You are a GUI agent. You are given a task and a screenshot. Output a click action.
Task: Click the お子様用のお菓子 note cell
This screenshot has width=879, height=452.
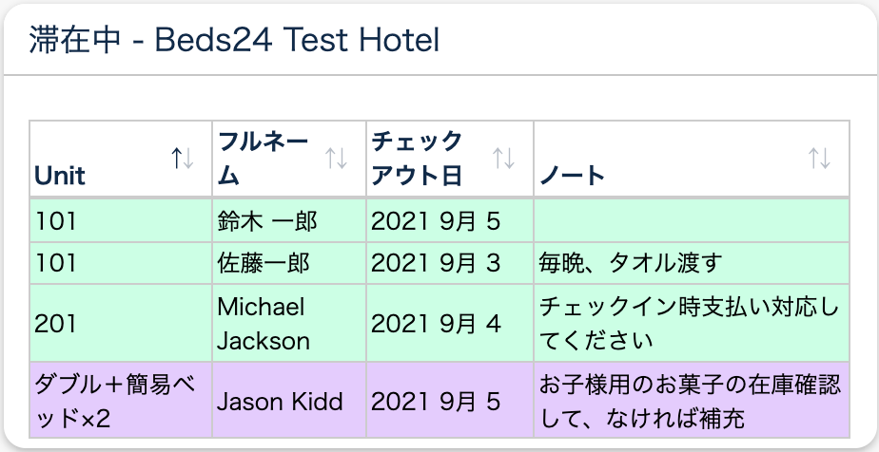690,401
